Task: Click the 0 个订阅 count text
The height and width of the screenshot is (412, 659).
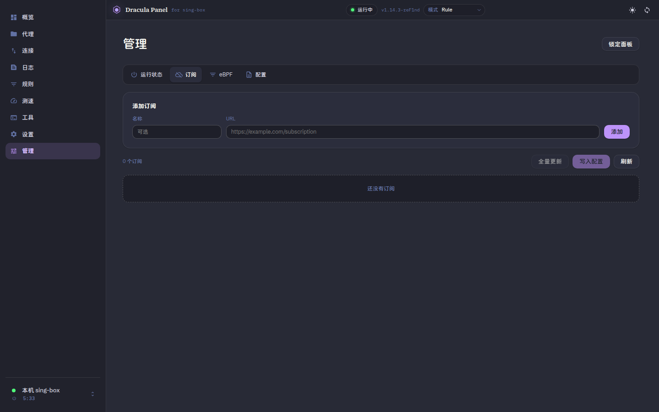Action: click(132, 162)
